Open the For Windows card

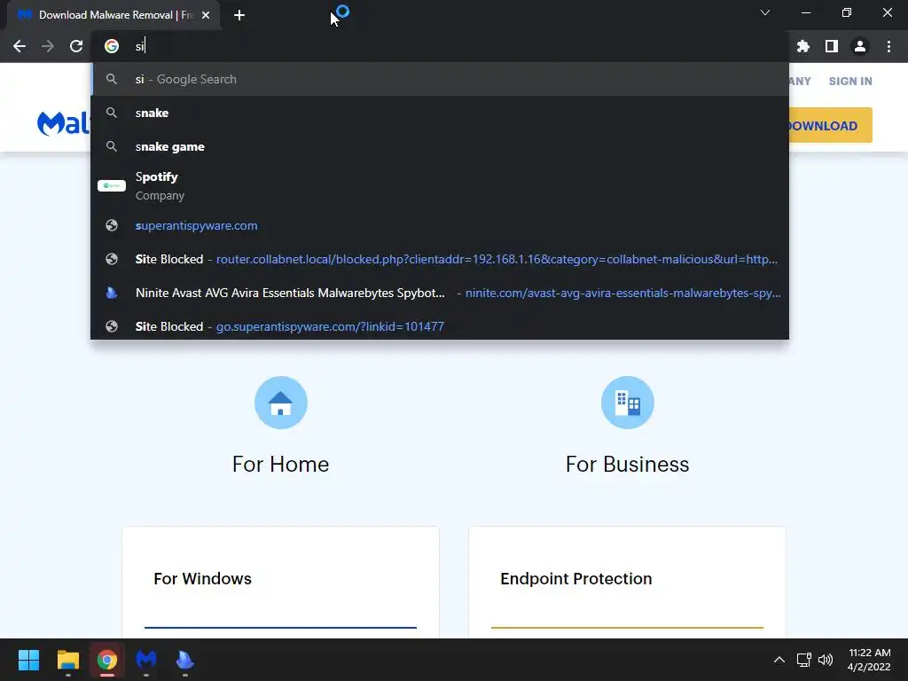[281, 582]
